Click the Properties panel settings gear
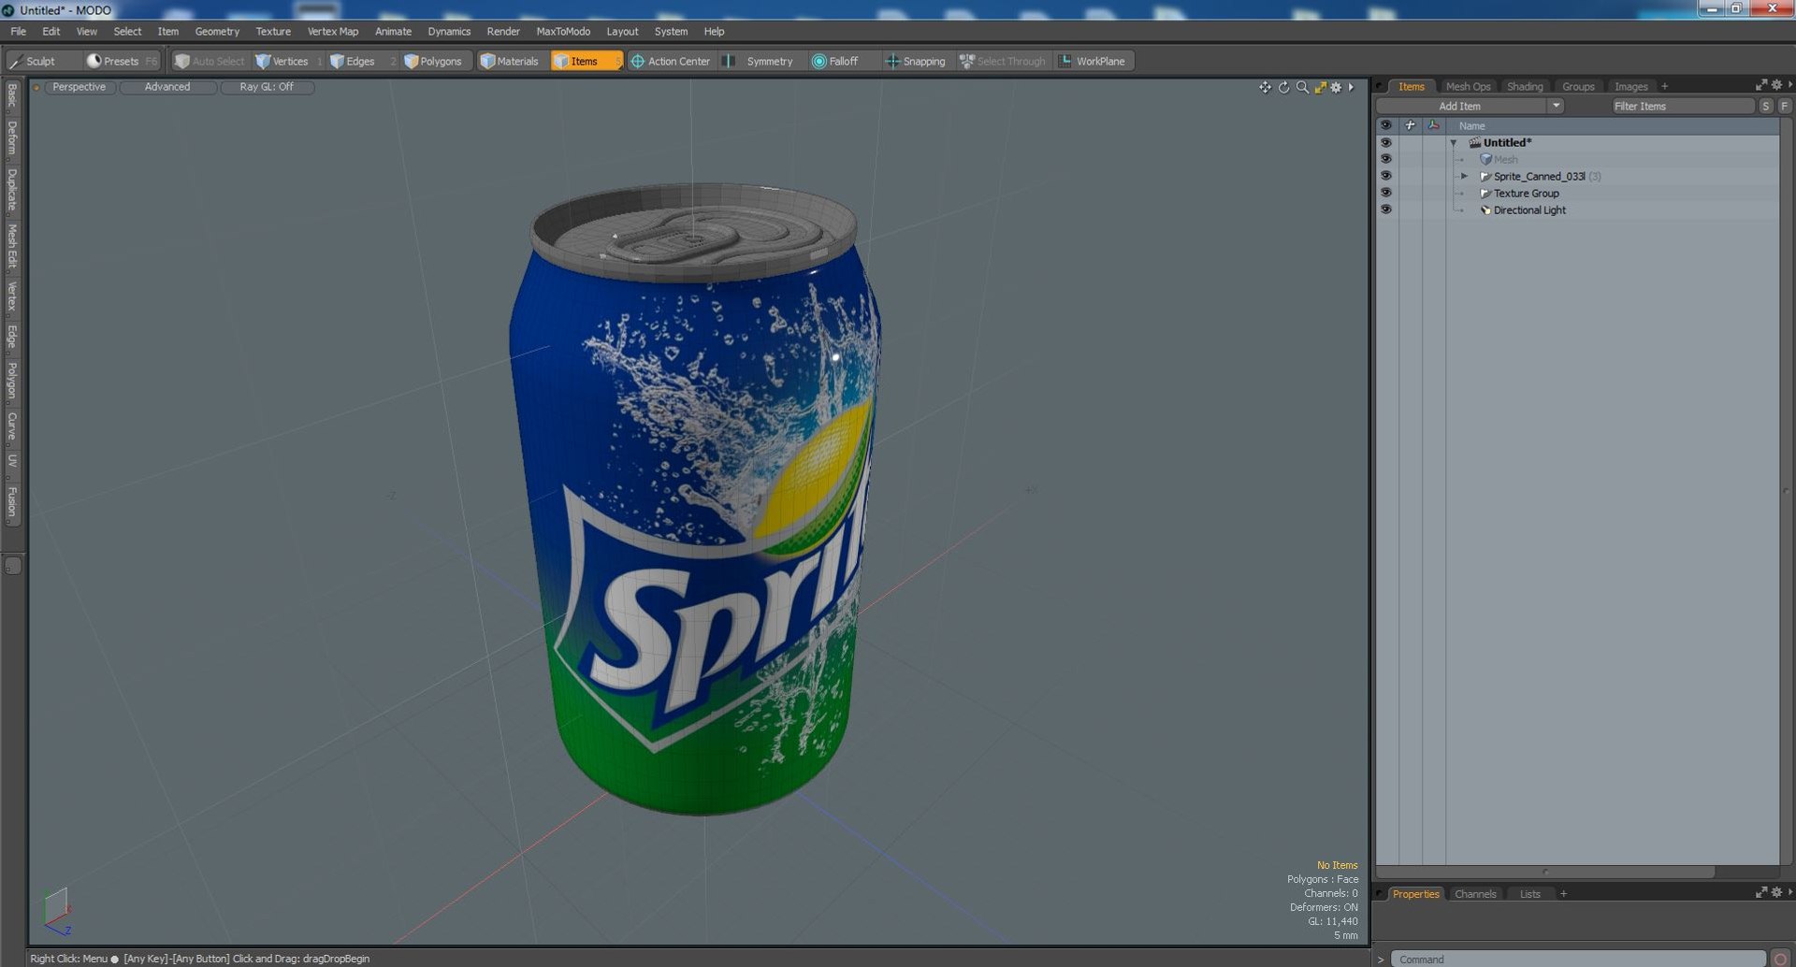Viewport: 1796px width, 967px height. tap(1776, 892)
